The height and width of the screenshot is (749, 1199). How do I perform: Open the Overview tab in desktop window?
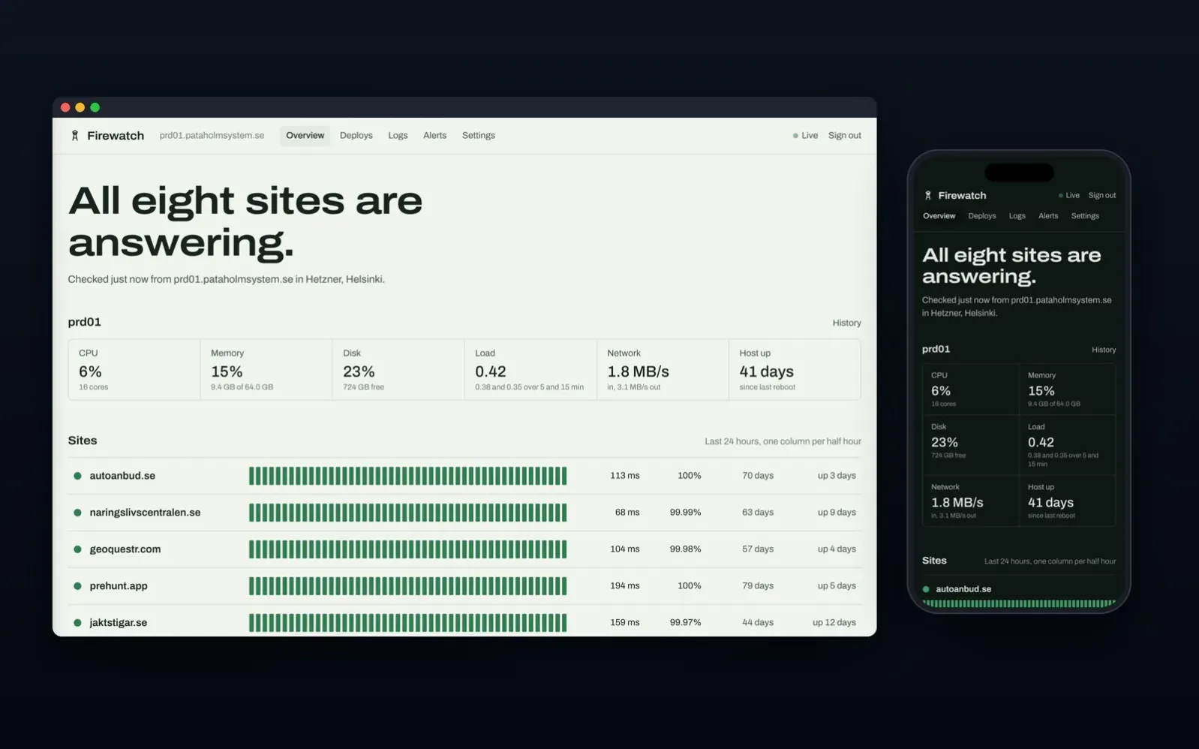coord(305,136)
